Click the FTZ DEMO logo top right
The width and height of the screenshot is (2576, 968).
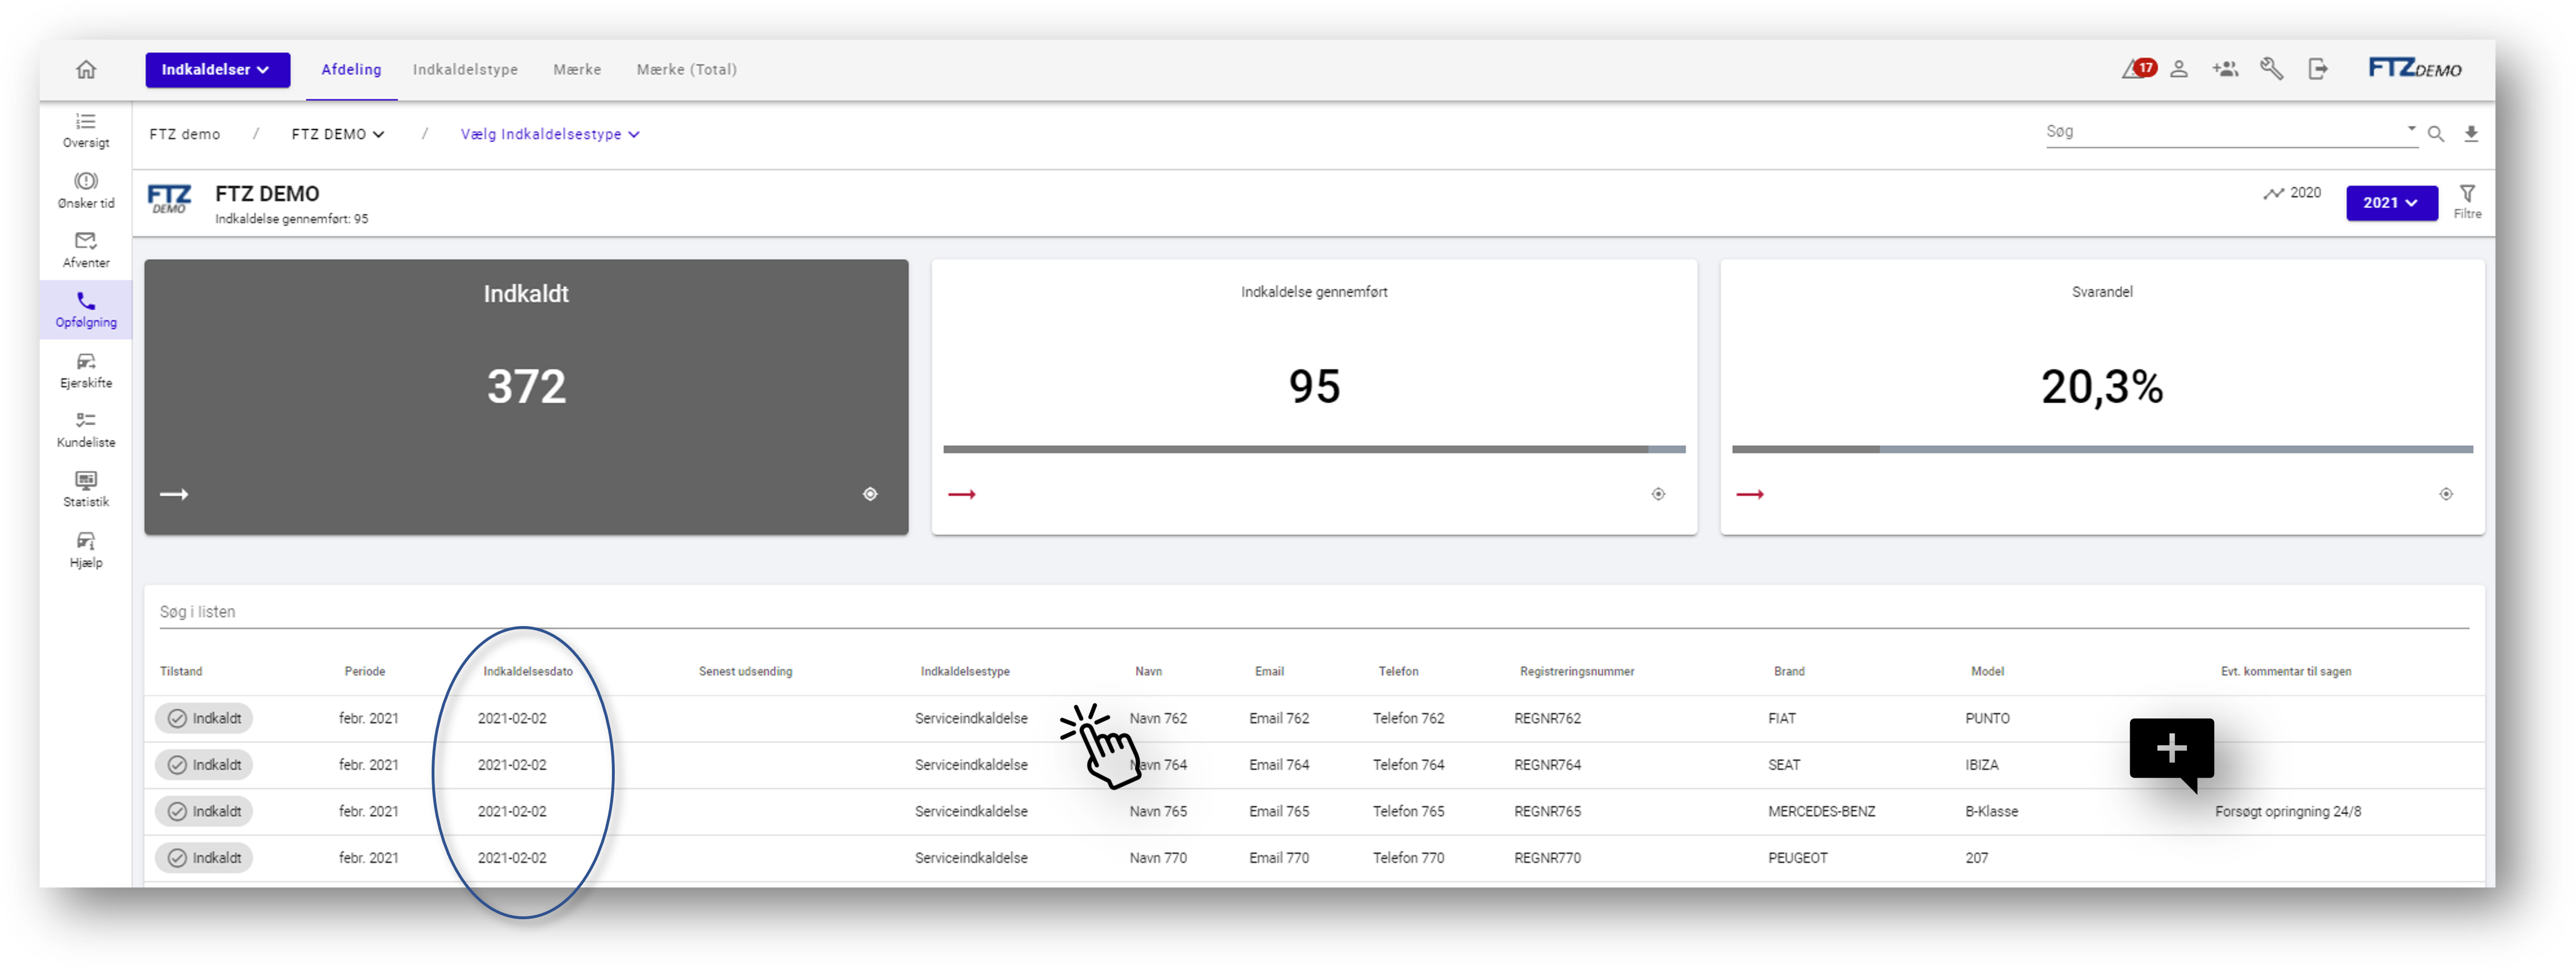[x=2414, y=68]
